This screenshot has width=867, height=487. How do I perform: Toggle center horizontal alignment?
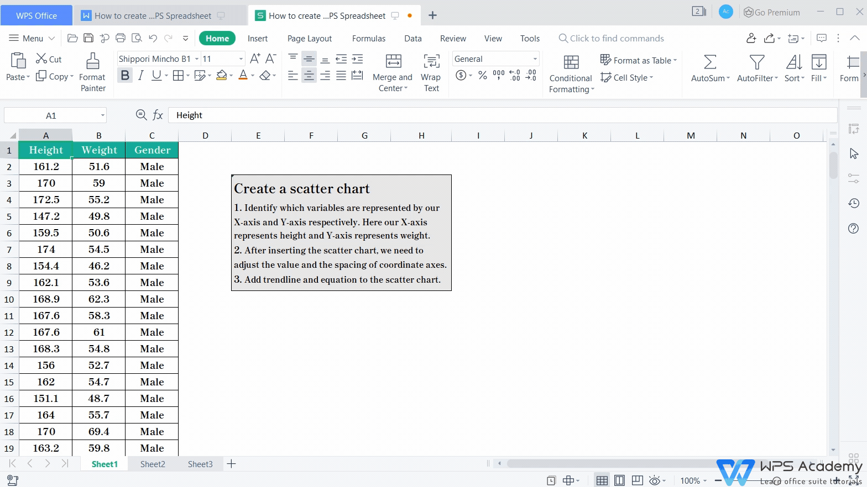(309, 75)
